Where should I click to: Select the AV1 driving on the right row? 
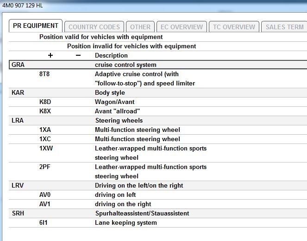123,204
